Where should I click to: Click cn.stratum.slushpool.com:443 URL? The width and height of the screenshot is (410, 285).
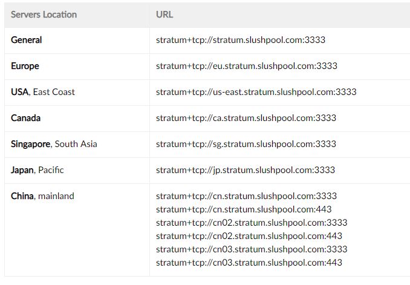click(244, 209)
